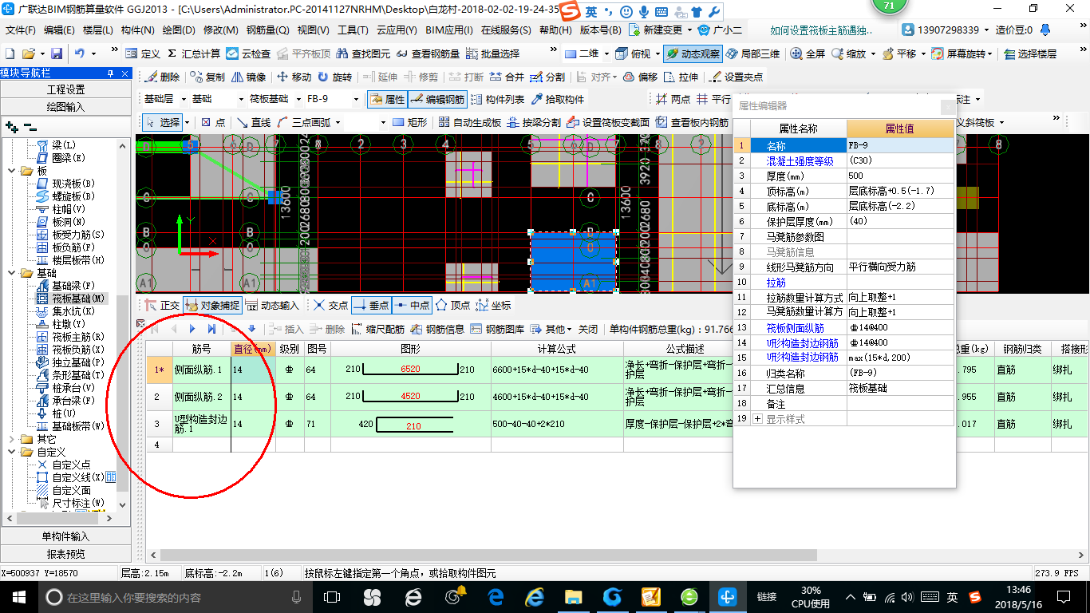Click the 拉伸 stretch tool

coord(680,77)
